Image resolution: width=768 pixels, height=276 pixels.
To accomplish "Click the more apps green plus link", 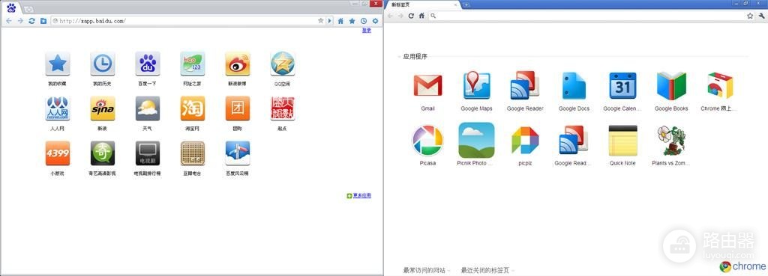I will 358,195.
